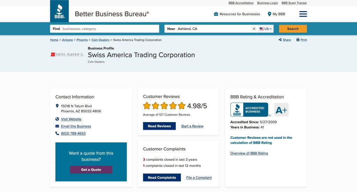Viewport: 357px width, 192px height.
Task: Click the Swiss America company logo
Action: click(x=67, y=55)
